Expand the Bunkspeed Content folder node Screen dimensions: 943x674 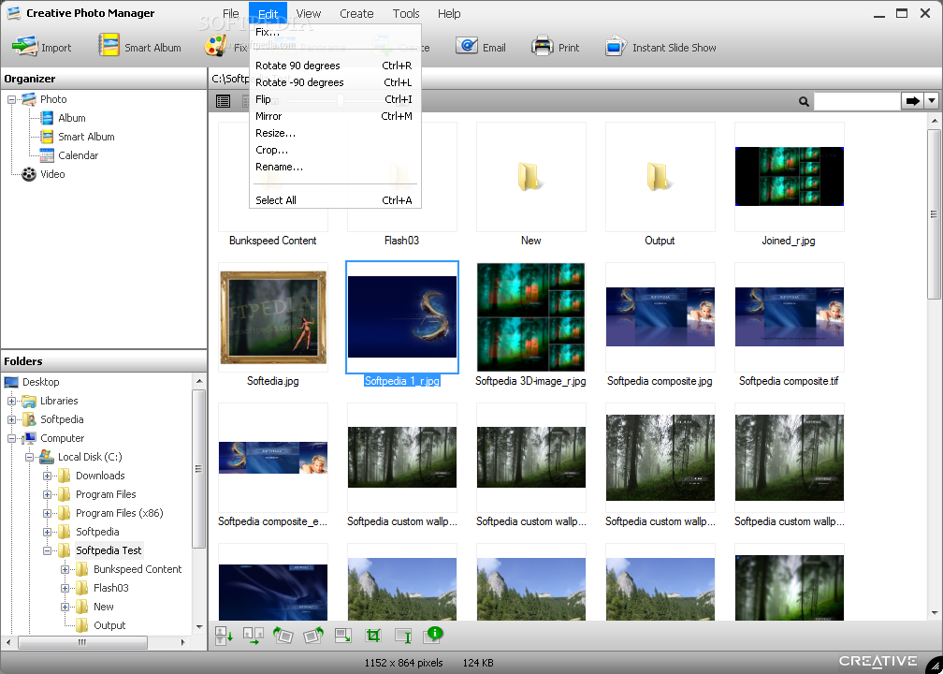click(65, 569)
